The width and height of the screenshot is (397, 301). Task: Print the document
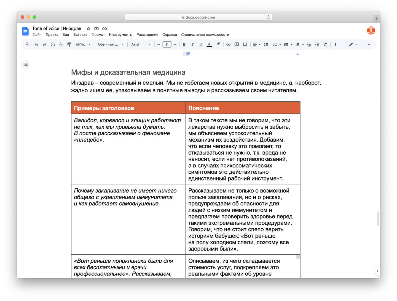coord(53,44)
